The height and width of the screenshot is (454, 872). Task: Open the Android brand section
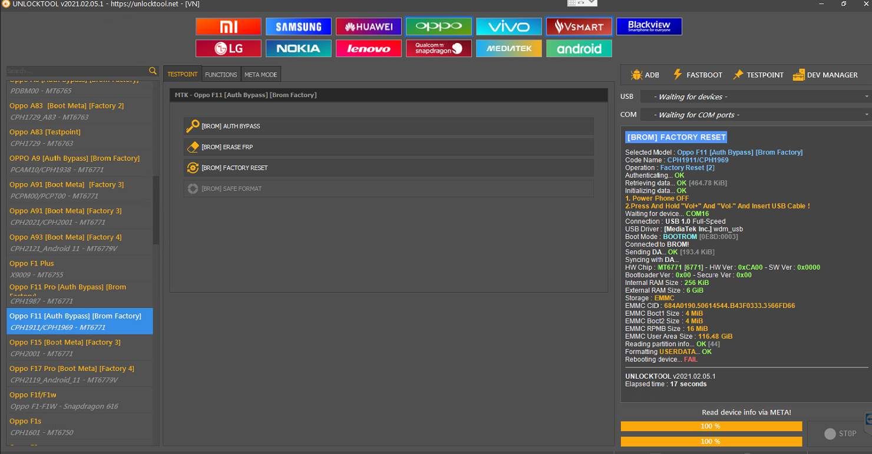(x=579, y=48)
